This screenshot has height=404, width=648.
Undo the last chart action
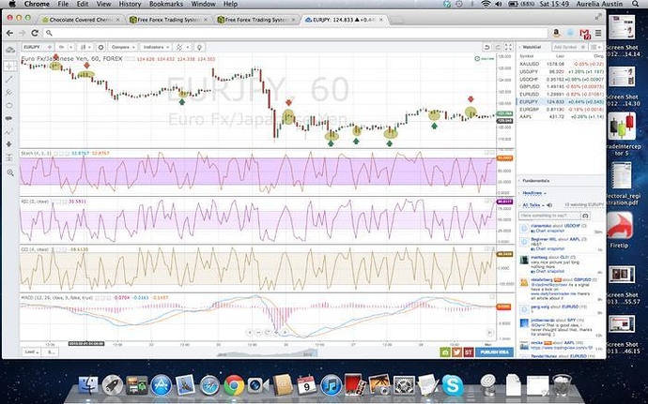click(x=487, y=47)
